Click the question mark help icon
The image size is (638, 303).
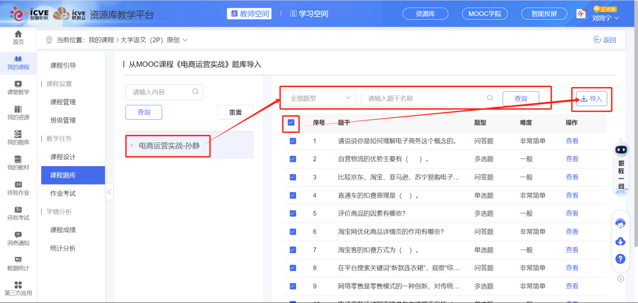620,259
